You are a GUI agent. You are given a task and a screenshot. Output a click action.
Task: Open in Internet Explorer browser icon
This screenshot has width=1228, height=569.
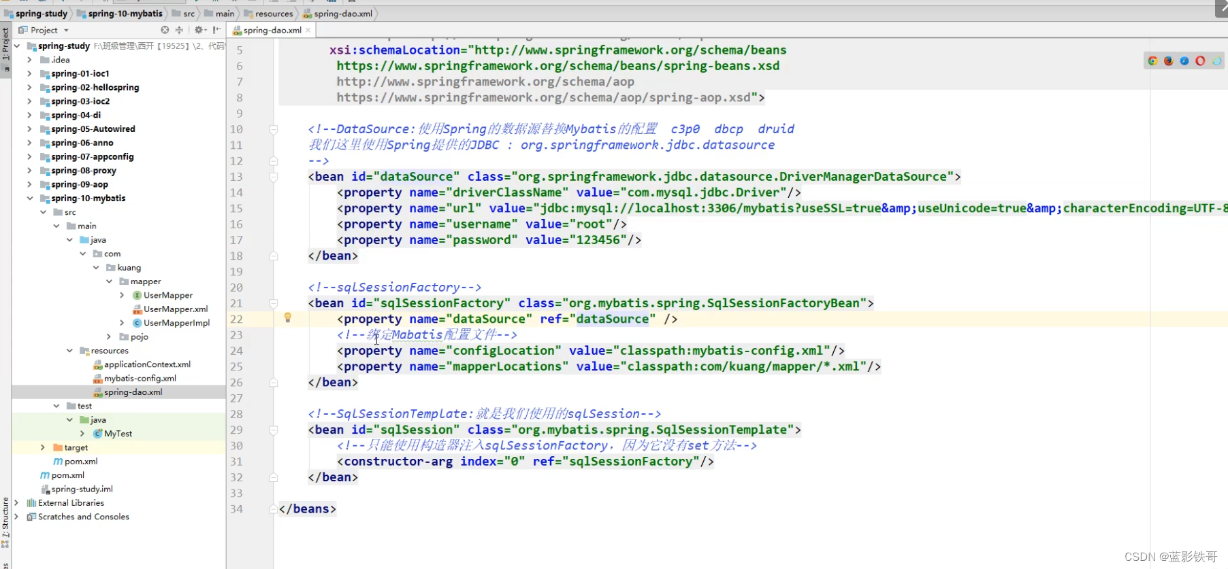(1216, 61)
